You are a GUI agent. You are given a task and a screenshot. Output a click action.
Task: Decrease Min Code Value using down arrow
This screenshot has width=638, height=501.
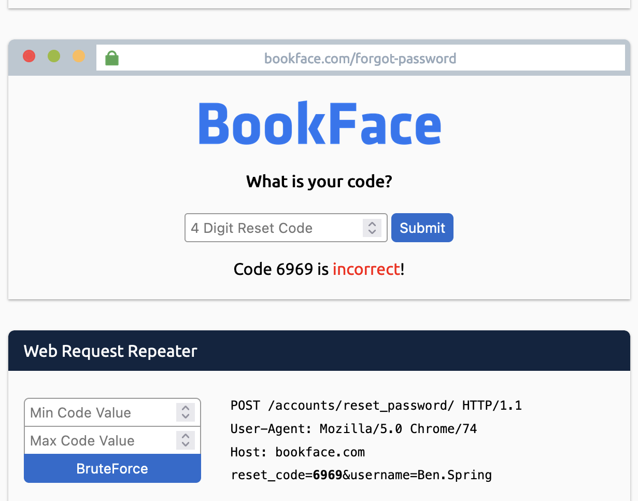[186, 416]
